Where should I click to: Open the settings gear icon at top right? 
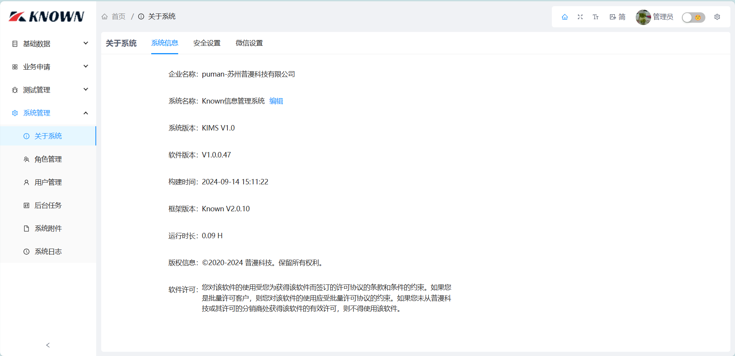(x=717, y=17)
